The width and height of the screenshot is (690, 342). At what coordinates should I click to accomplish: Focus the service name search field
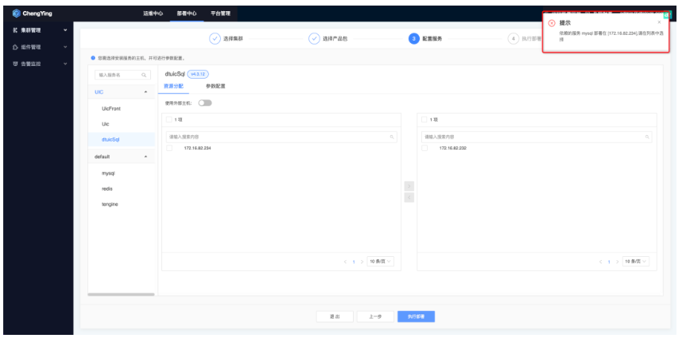[x=122, y=76]
